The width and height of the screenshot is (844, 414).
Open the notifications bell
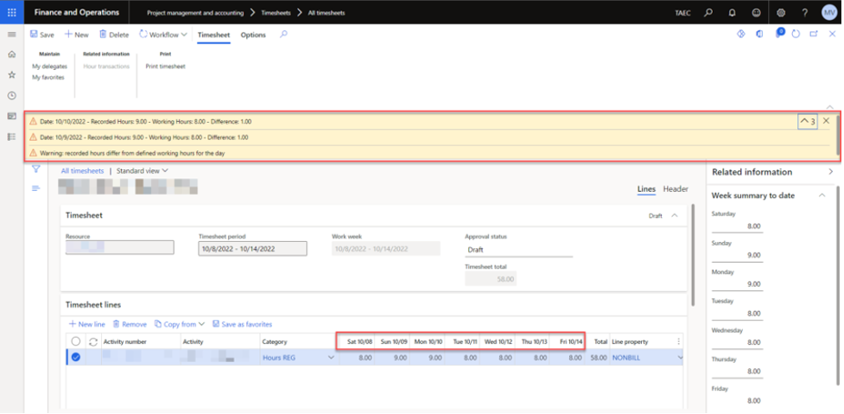(733, 13)
